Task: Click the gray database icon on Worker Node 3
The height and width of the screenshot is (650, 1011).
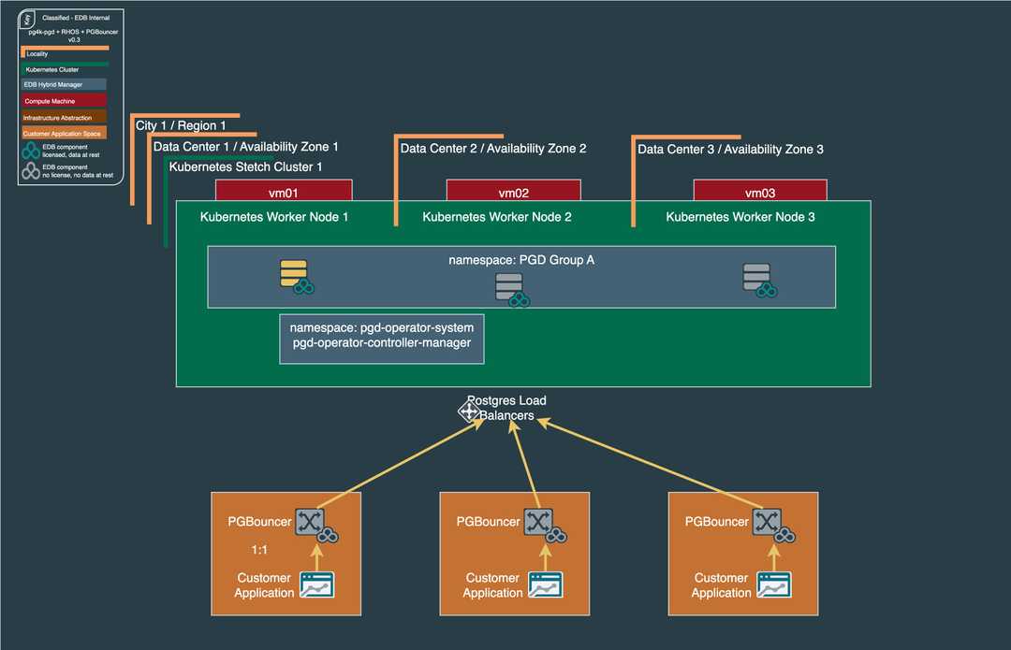Action: click(x=756, y=278)
